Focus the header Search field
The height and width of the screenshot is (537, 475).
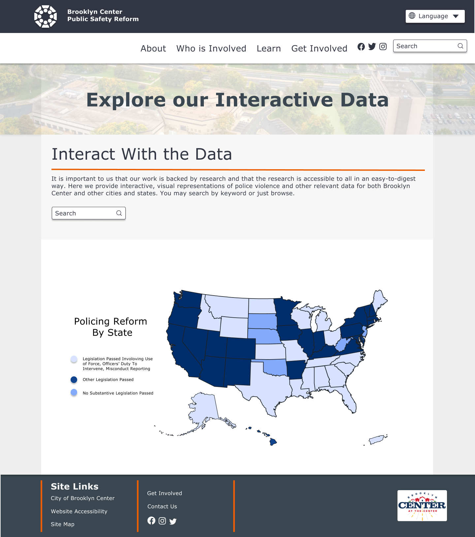pyautogui.click(x=430, y=46)
